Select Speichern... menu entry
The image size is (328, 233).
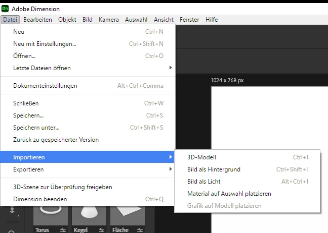tap(88, 115)
